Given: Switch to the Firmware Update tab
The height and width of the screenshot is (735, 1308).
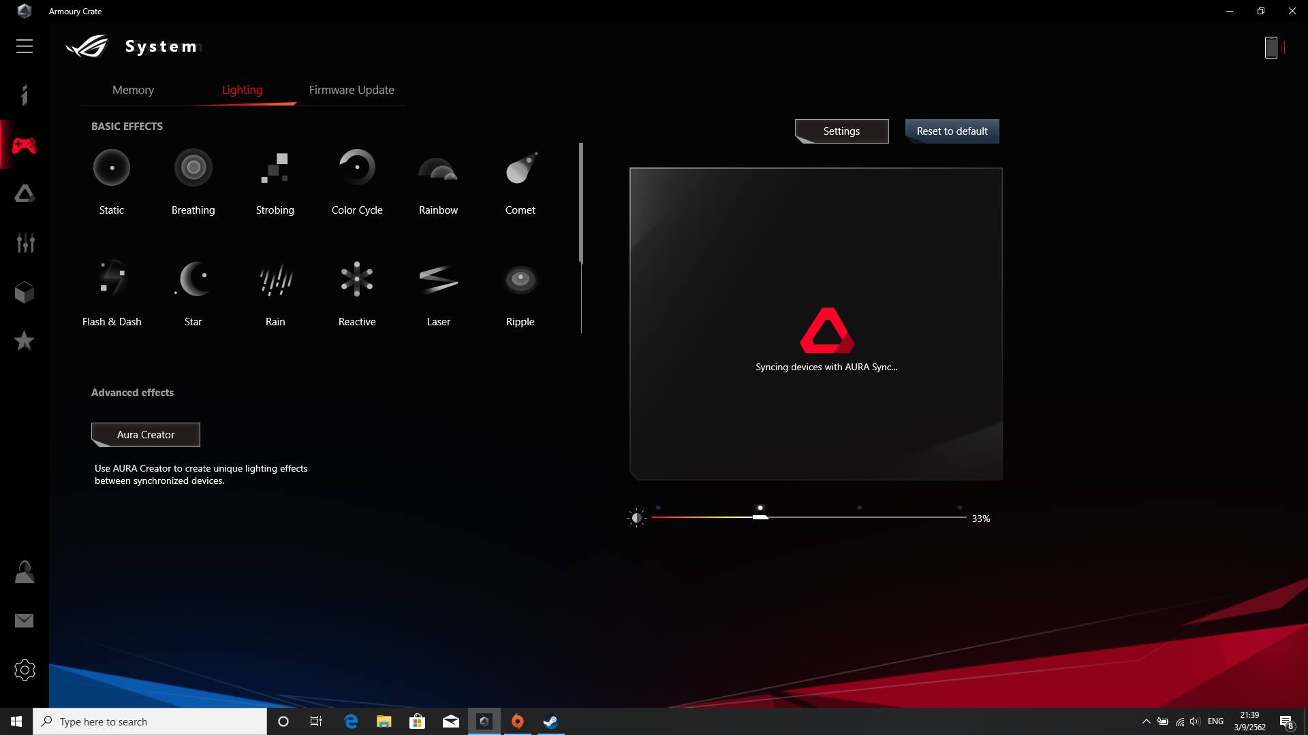Looking at the screenshot, I should (x=352, y=90).
